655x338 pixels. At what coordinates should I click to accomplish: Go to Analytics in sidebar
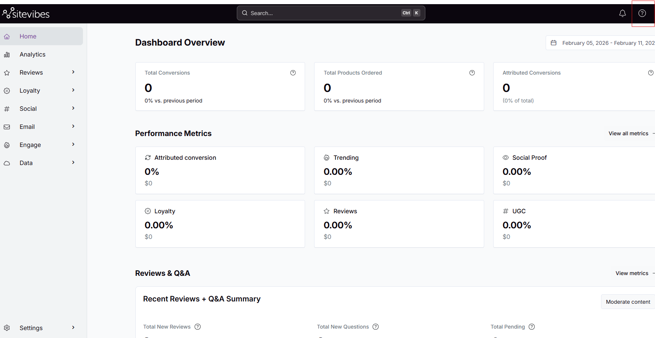click(x=32, y=54)
